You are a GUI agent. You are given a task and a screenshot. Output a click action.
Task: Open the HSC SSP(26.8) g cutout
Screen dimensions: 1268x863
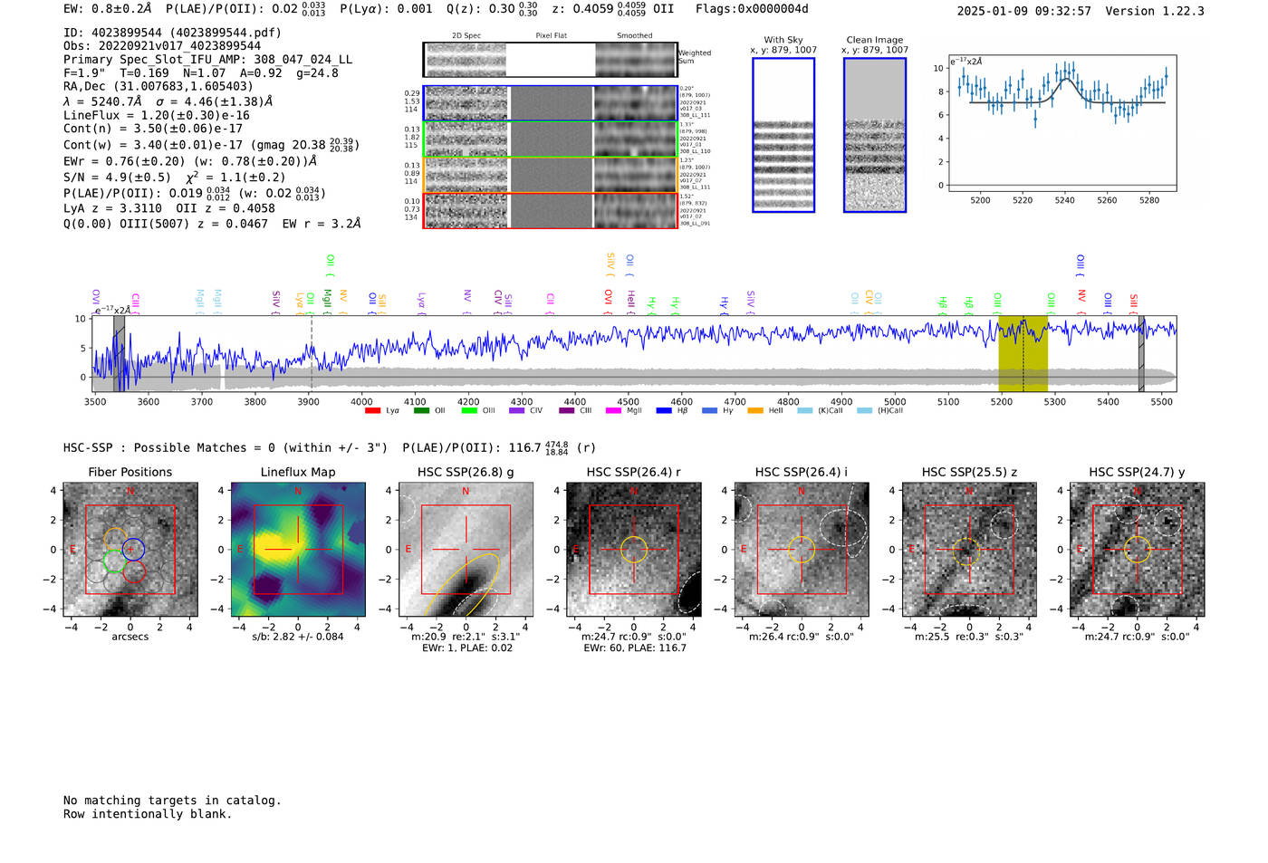tap(466, 550)
